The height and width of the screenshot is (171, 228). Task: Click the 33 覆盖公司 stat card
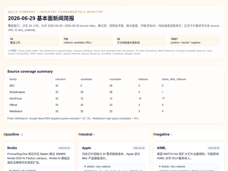(x=34, y=41)
